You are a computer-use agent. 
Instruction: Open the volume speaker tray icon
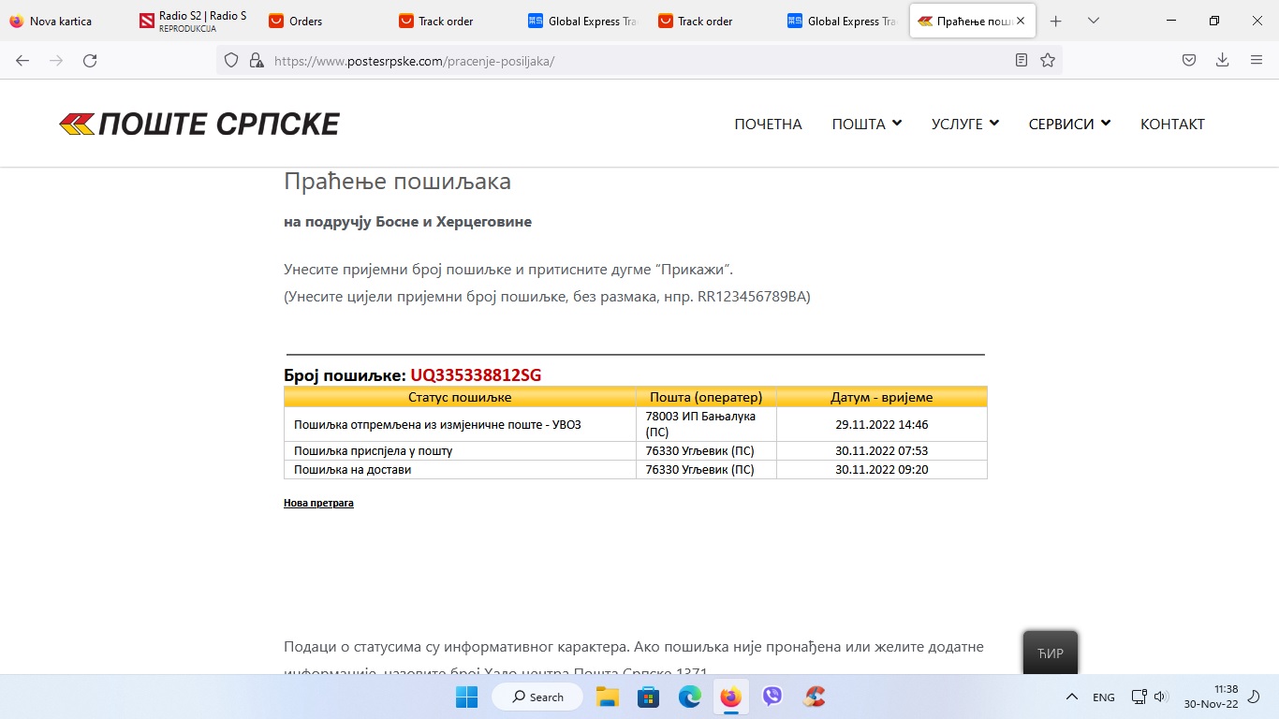[x=1161, y=697]
